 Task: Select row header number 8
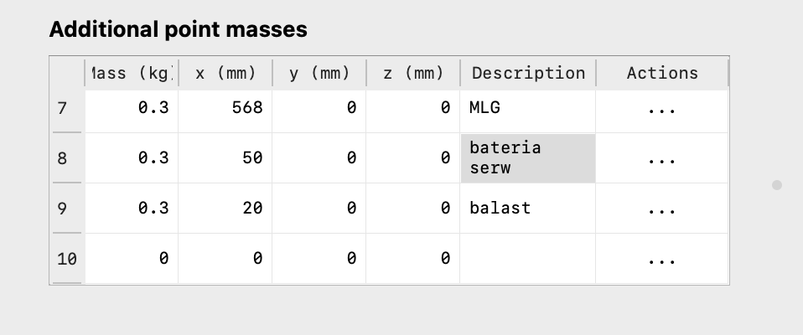pyautogui.click(x=67, y=157)
